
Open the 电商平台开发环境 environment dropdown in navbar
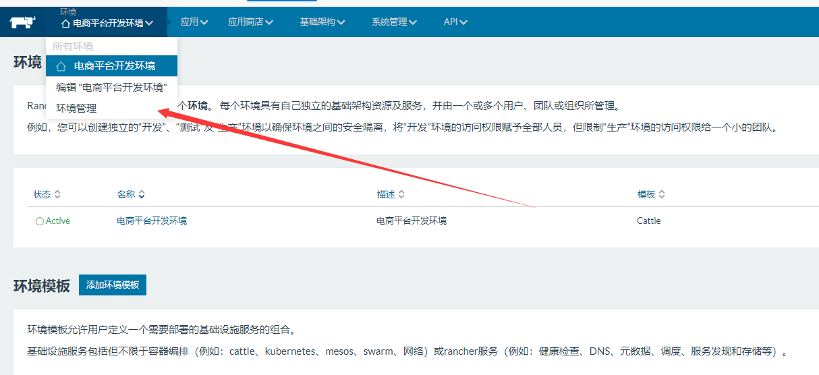(107, 23)
